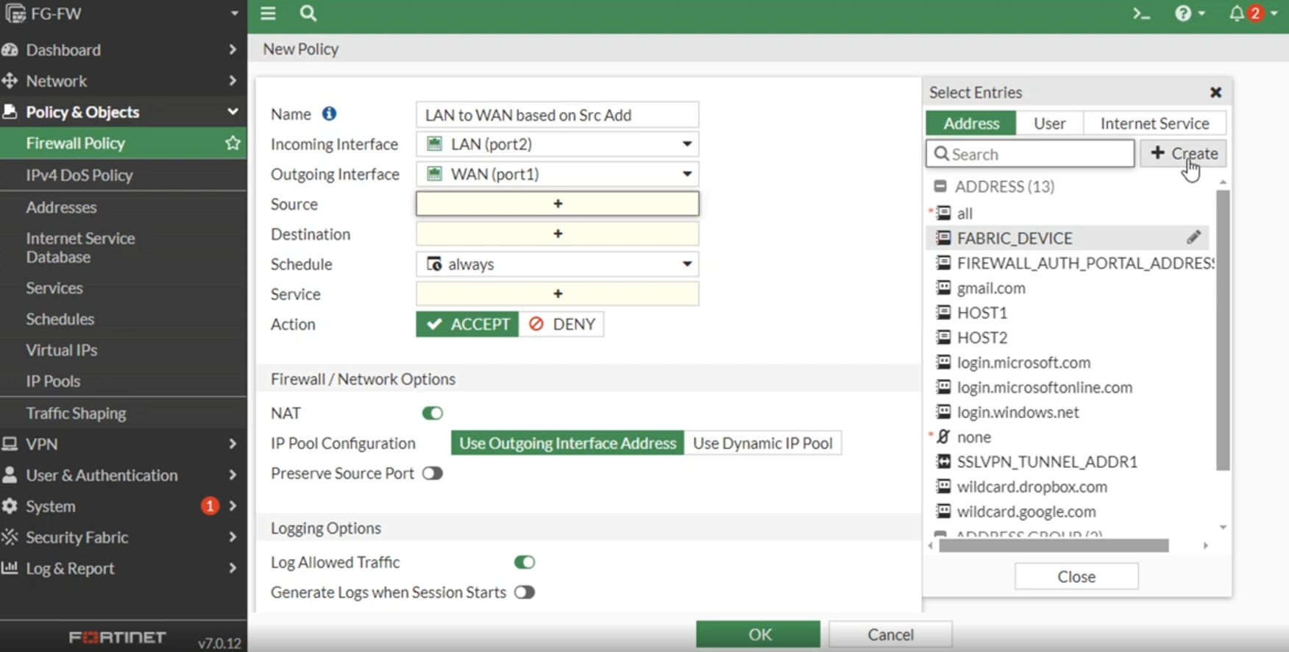Launch the CLI console icon
This screenshot has height=652, width=1289.
click(1141, 13)
